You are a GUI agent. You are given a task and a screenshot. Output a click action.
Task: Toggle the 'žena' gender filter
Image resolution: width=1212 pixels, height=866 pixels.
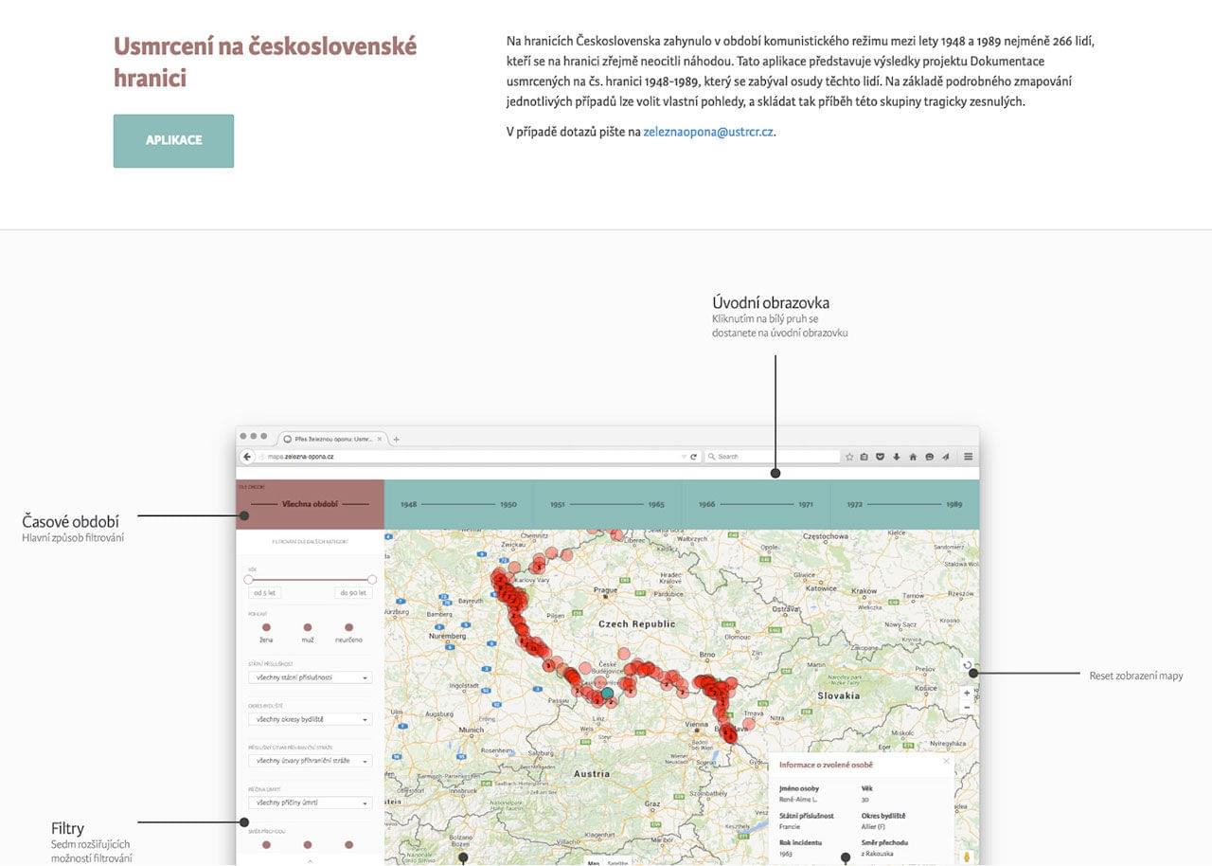(266, 627)
